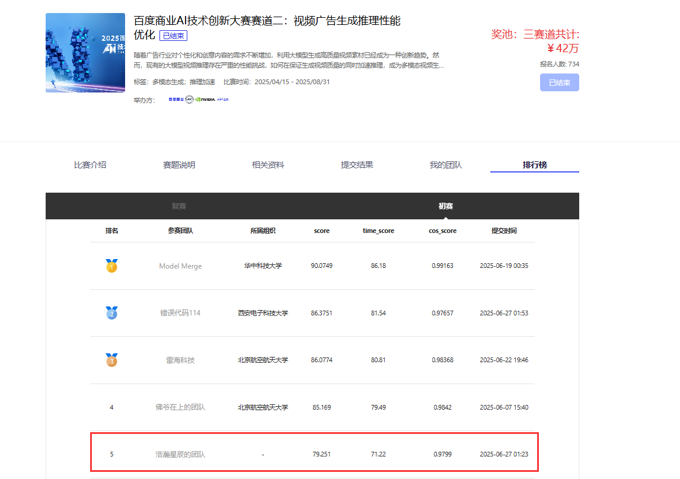The height and width of the screenshot is (479, 680).
Task: Click submission time 2025-06-22 19:46
Action: click(504, 360)
